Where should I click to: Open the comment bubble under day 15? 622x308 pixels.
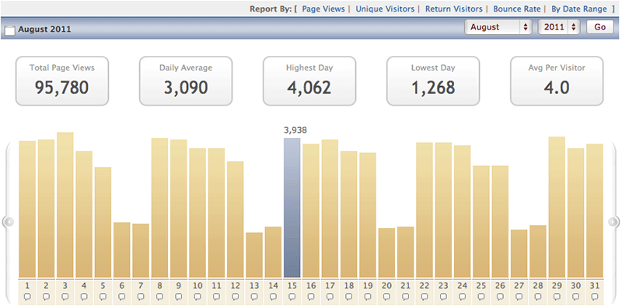point(292,296)
